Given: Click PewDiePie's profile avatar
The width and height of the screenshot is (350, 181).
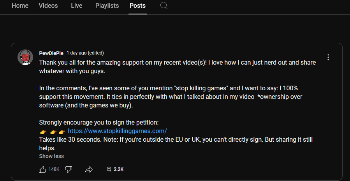Looking at the screenshot, I should [x=25, y=57].
